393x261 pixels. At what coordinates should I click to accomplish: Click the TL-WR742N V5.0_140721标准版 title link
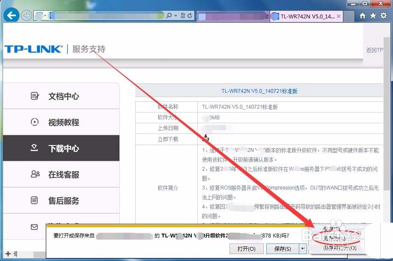click(259, 91)
